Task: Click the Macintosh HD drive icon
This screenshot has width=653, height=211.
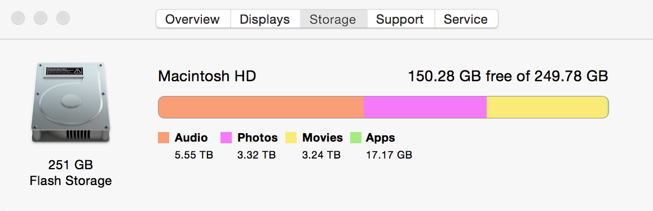Action: (x=70, y=103)
